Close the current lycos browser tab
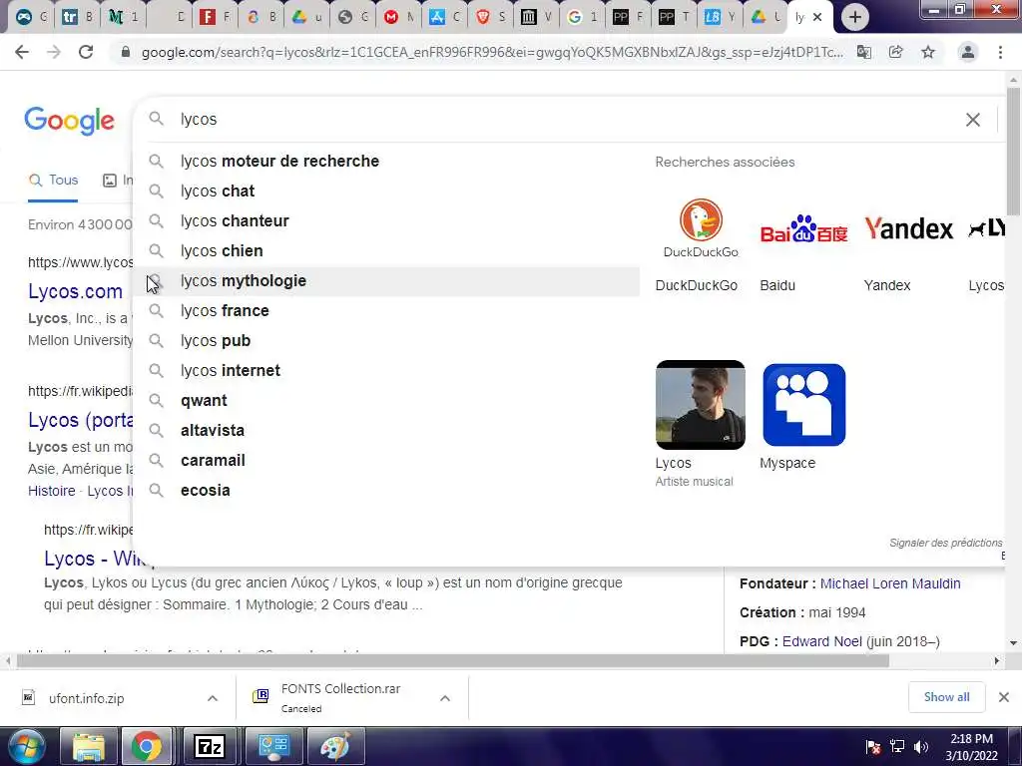Image resolution: width=1022 pixels, height=766 pixels. tap(817, 17)
